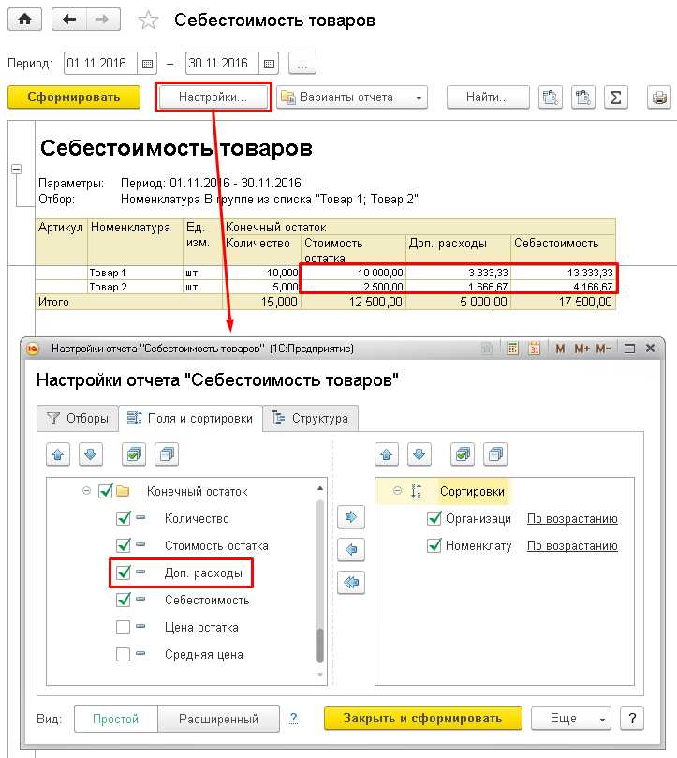Change Организация sort order По возрастанию link

click(x=572, y=519)
